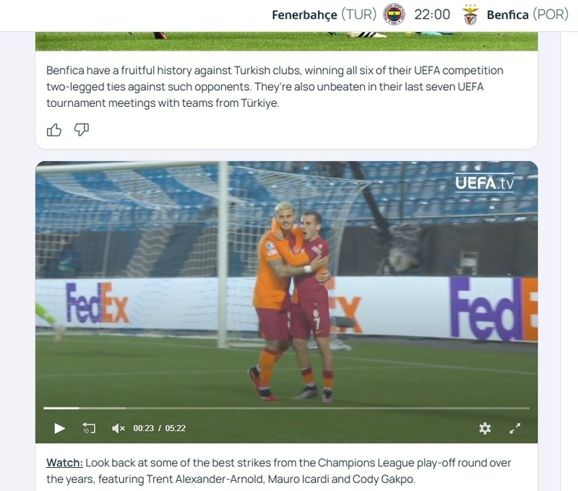Seek along the video progress bar
Screen dimensions: 578x491
point(286,408)
